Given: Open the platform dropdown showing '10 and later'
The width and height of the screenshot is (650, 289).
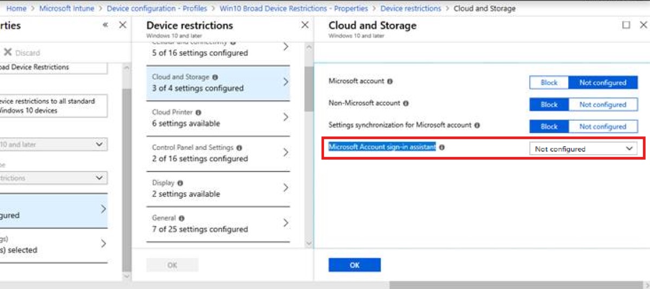Looking at the screenshot, I should tap(54, 144).
